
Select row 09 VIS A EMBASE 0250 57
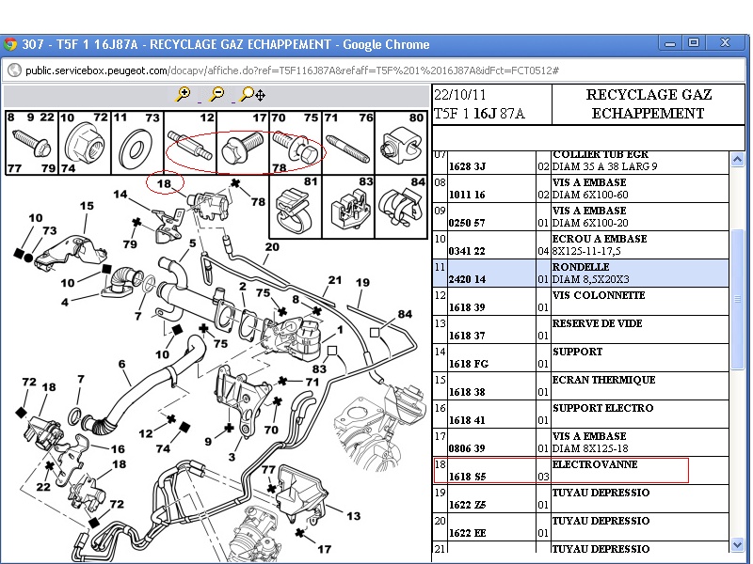pos(581,217)
